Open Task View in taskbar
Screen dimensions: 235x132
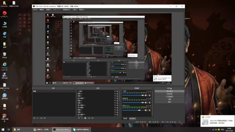click(9, 129)
